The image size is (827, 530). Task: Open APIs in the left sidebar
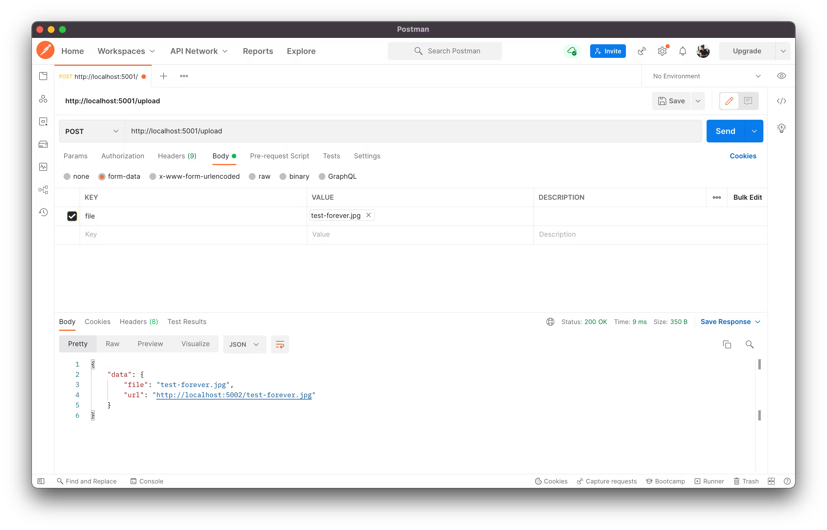tap(43, 99)
